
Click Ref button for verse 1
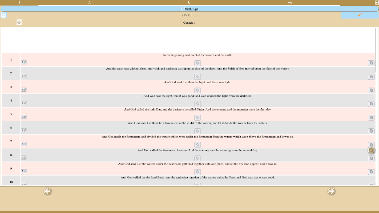24,62
